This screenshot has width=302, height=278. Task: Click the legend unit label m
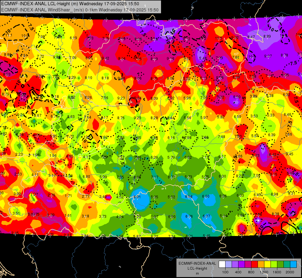(197, 274)
